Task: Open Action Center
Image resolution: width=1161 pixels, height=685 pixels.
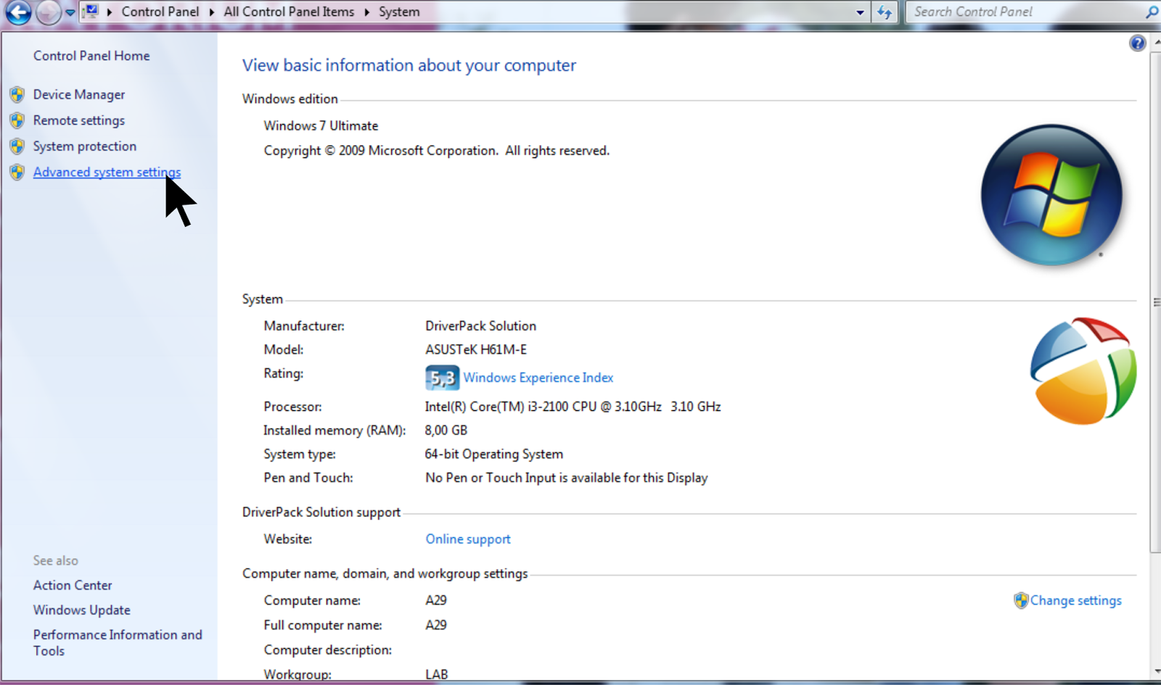Action: pyautogui.click(x=73, y=585)
